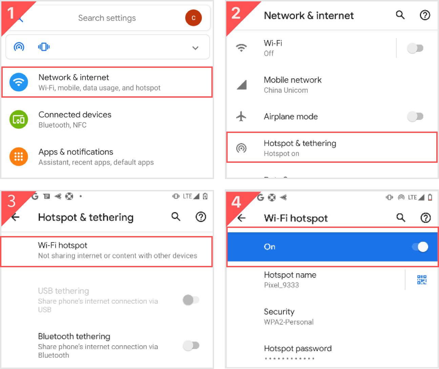Click the search icon in Network & internet header
The image size is (439, 369).
pos(400,15)
